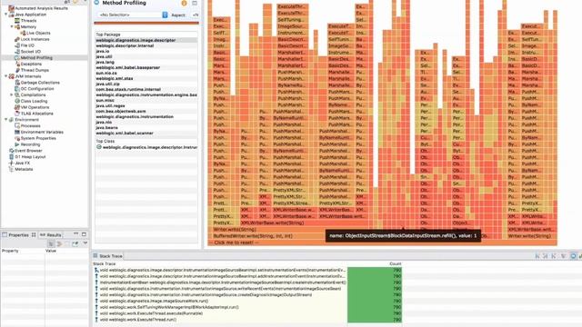Open the Garbage Collections page
Screen dimensions: 582x327
click(x=40, y=83)
